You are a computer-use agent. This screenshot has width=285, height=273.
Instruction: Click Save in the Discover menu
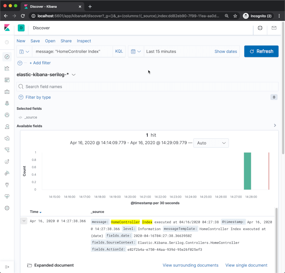click(35, 41)
